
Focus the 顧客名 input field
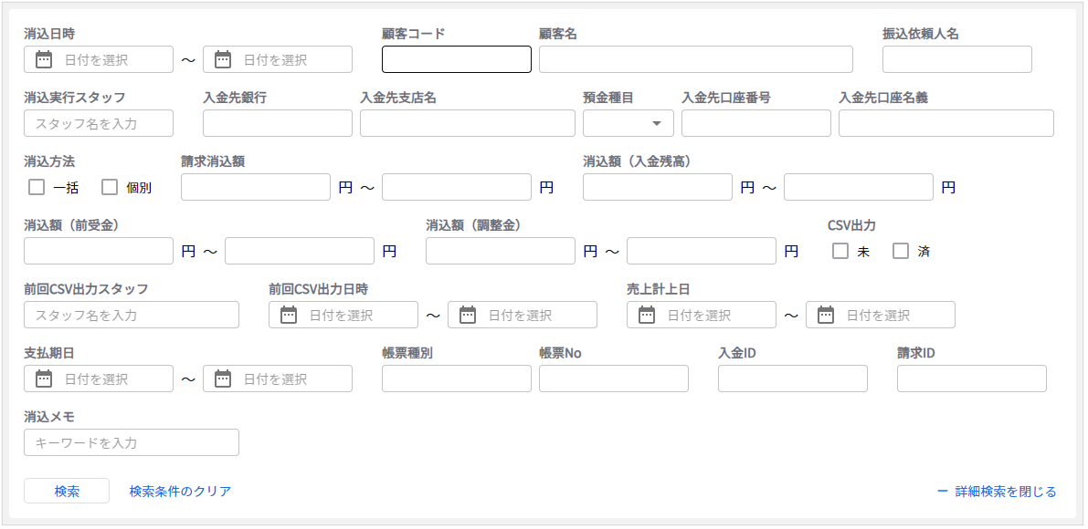click(x=695, y=59)
